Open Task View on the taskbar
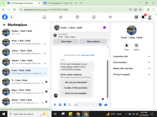The height and width of the screenshot is (117, 157). click(55, 114)
